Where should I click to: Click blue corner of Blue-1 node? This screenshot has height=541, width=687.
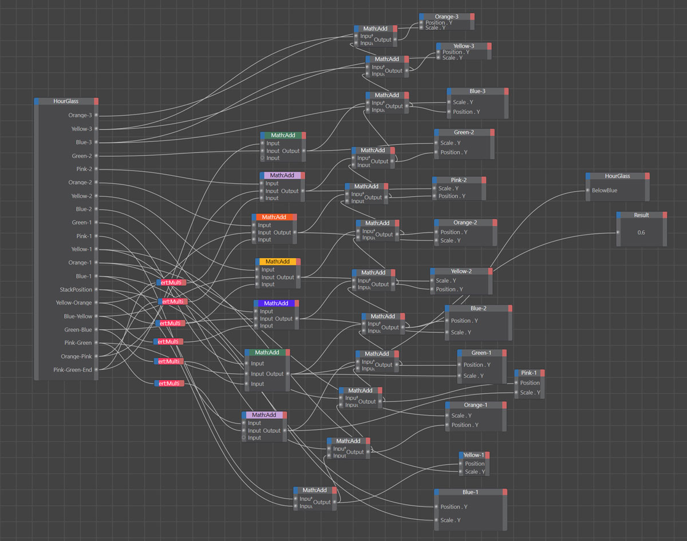coord(436,492)
